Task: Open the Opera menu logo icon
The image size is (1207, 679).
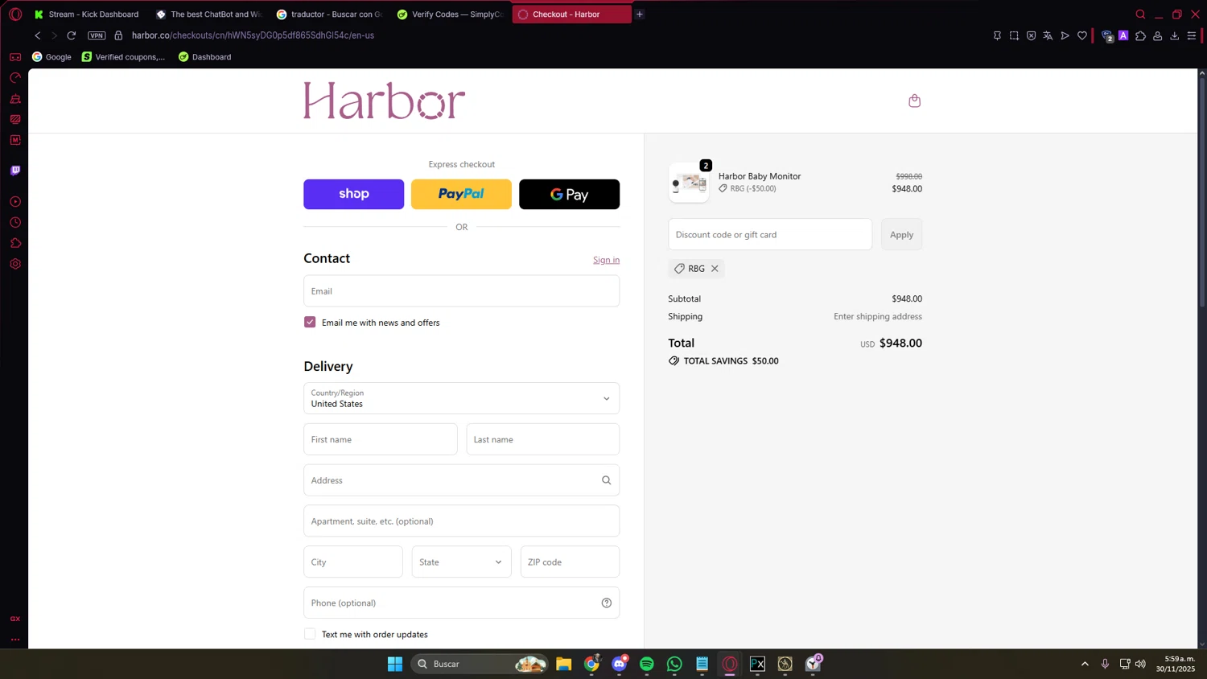Action: point(15,14)
